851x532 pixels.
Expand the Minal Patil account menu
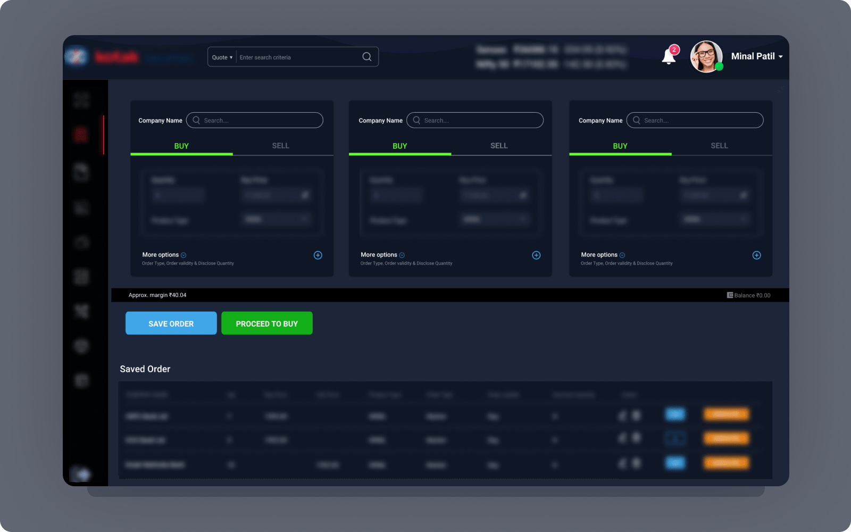[780, 56]
